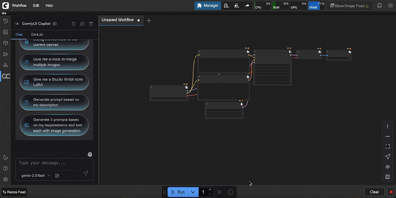Click 'Generate prompt based on my description'
This screenshot has height=198, width=396.
pyautogui.click(x=54, y=102)
